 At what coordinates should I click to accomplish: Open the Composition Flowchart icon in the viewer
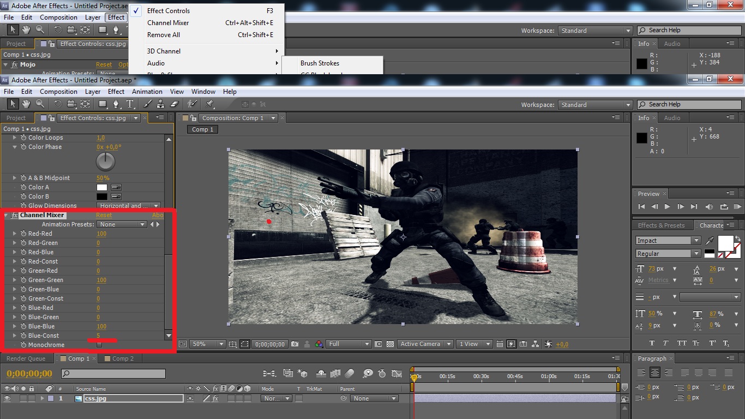pyautogui.click(x=536, y=344)
